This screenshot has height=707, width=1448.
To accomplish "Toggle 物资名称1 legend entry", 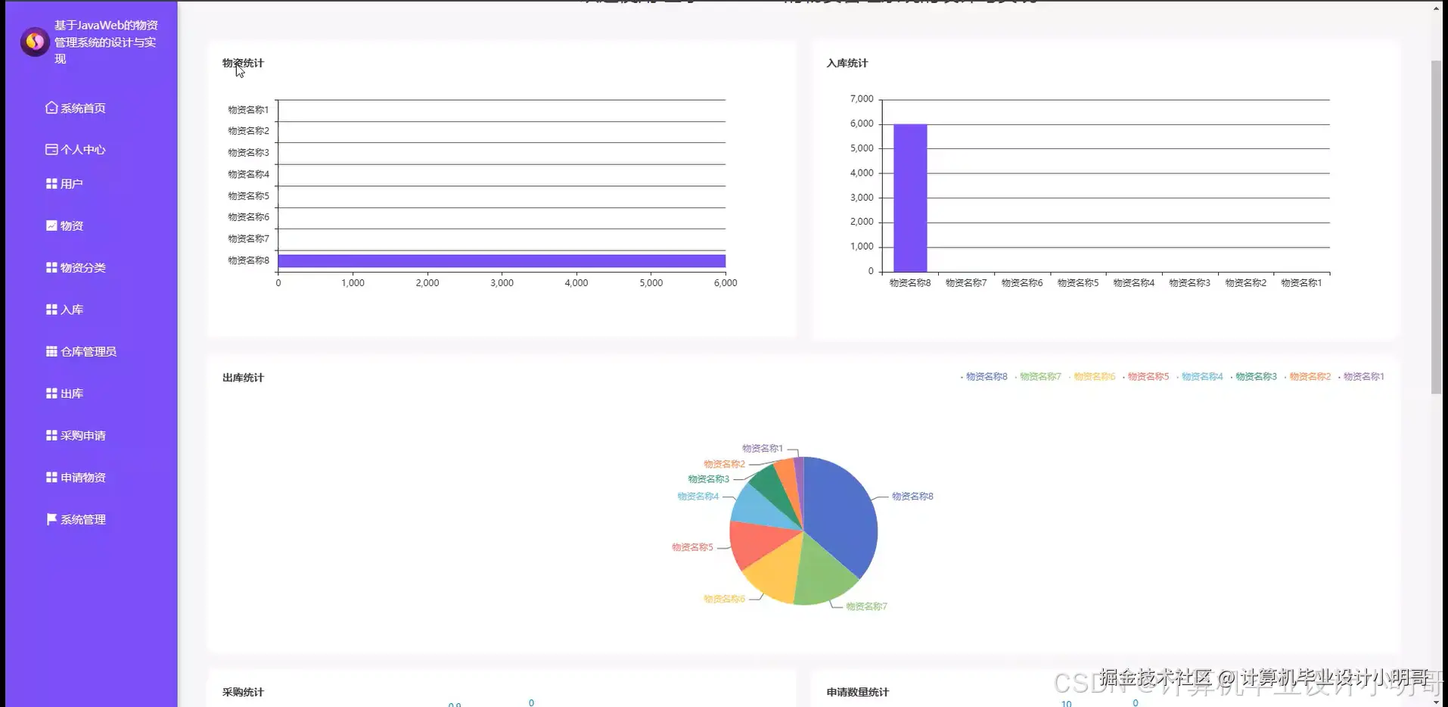I will 1362,376.
